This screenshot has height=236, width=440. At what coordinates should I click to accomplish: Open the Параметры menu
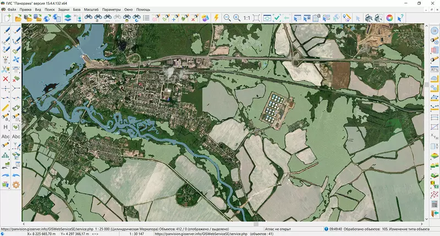(111, 10)
